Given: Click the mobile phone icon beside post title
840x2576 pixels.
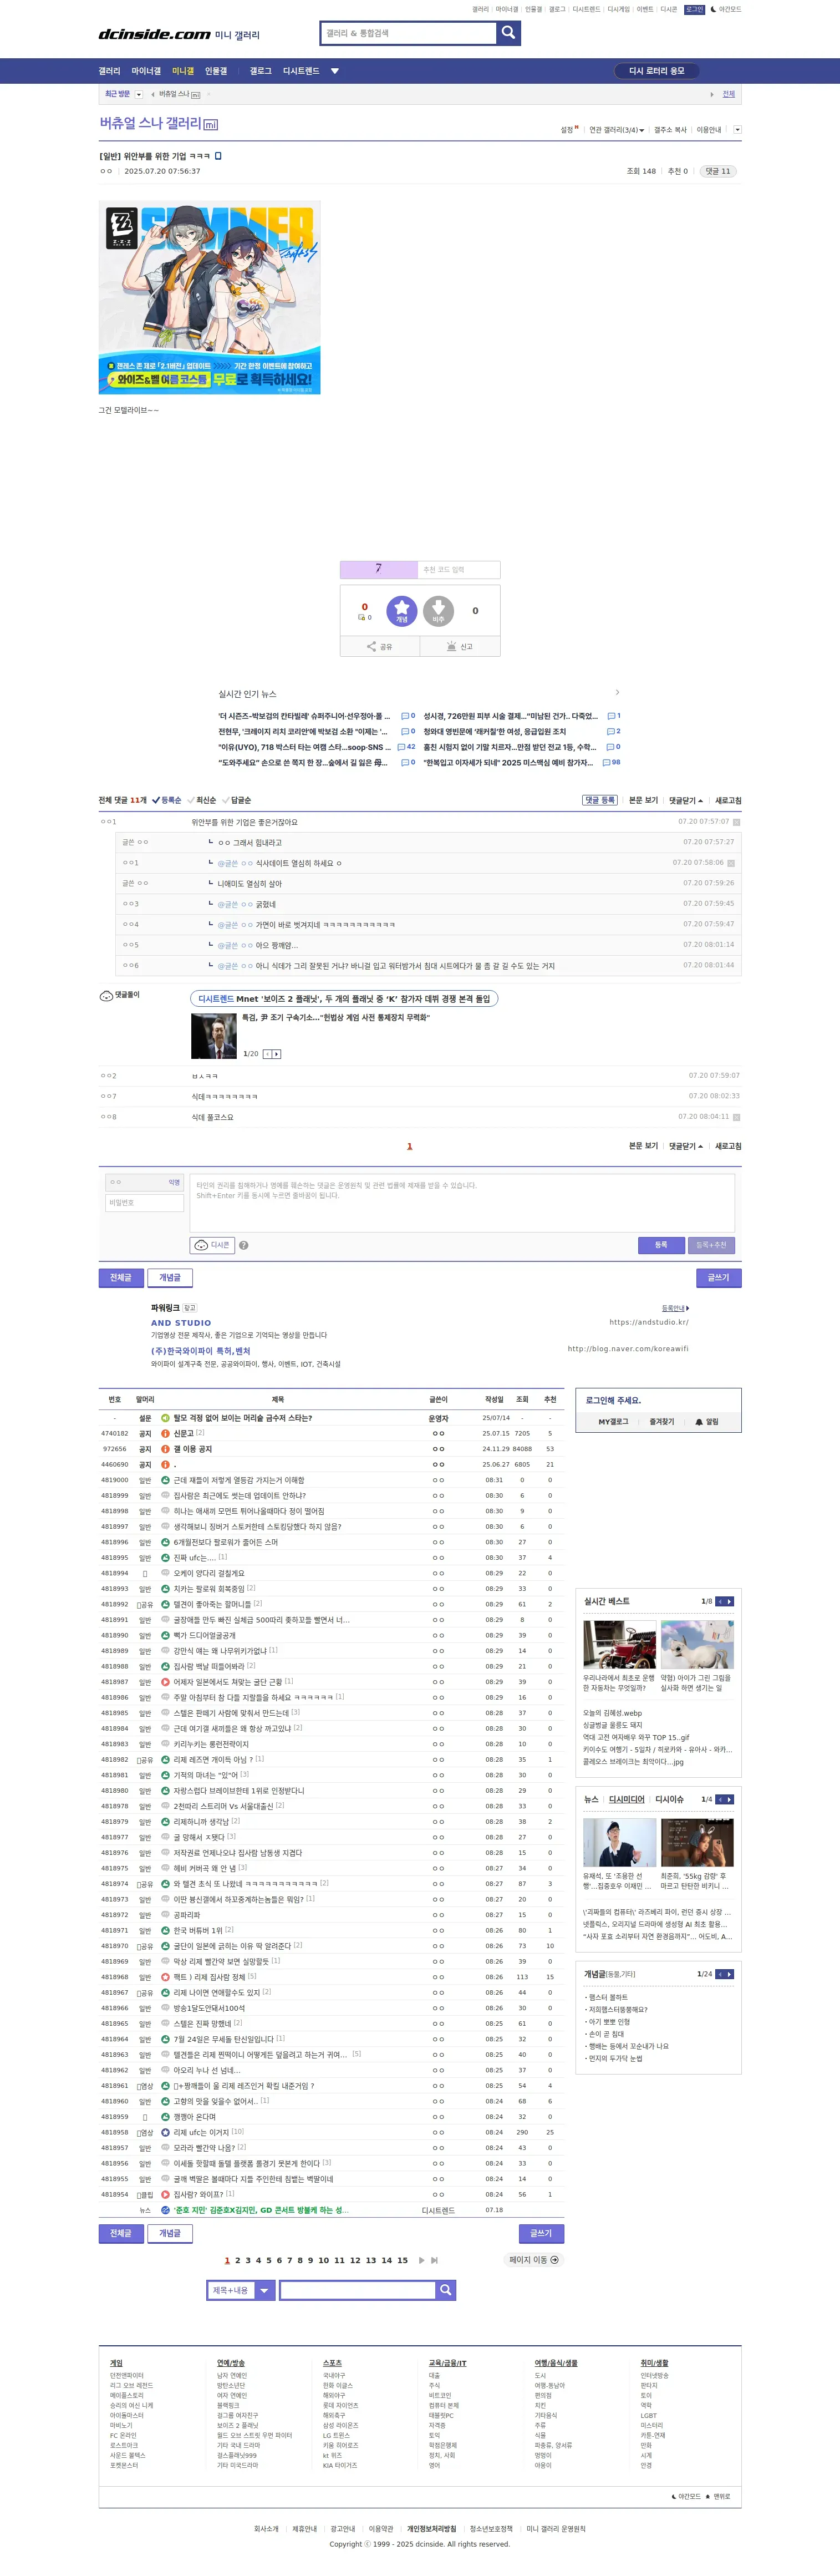Looking at the screenshot, I should coord(218,156).
